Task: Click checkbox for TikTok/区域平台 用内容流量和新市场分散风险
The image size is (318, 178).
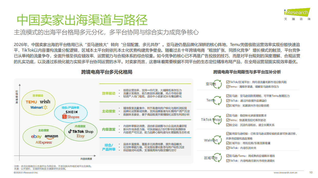Action: coord(227,82)
